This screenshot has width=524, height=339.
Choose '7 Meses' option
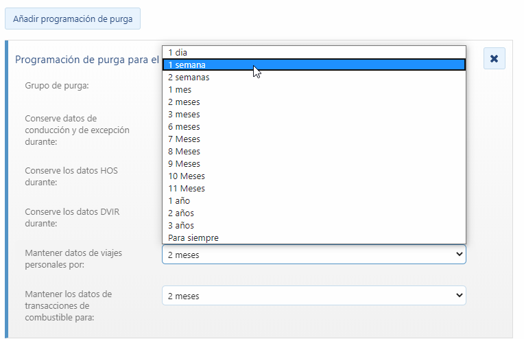click(314, 139)
